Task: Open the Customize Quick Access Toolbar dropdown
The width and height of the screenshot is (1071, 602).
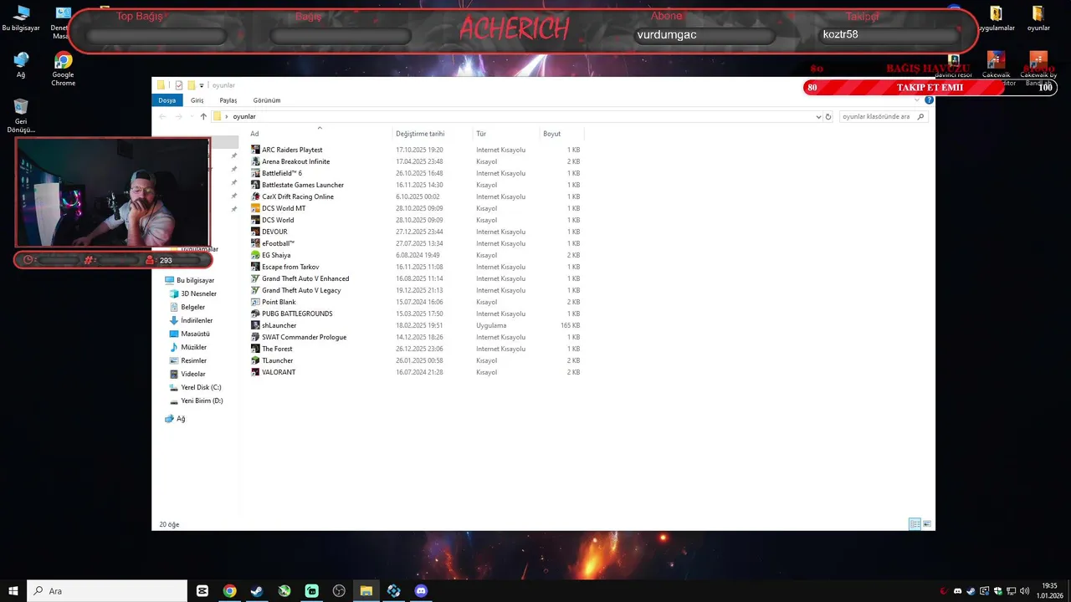Action: 202,85
